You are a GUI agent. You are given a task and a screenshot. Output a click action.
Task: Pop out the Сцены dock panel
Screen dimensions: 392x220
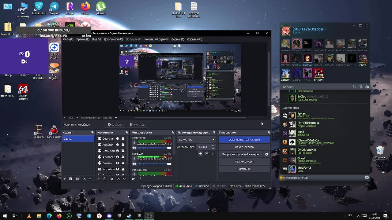tap(92, 132)
